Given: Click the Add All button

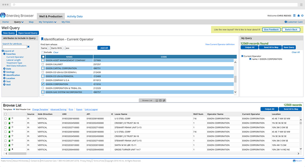Looking at the screenshot, I should tap(104, 48).
